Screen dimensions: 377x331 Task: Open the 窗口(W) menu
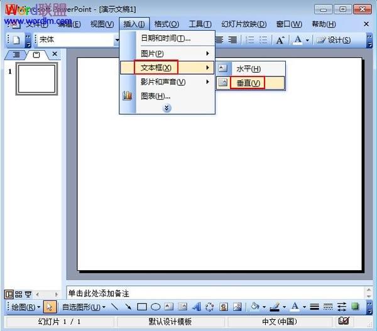tap(289, 24)
